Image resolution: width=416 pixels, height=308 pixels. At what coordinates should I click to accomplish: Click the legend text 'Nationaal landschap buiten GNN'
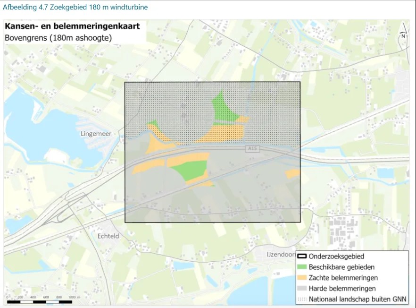pyautogui.click(x=358, y=299)
